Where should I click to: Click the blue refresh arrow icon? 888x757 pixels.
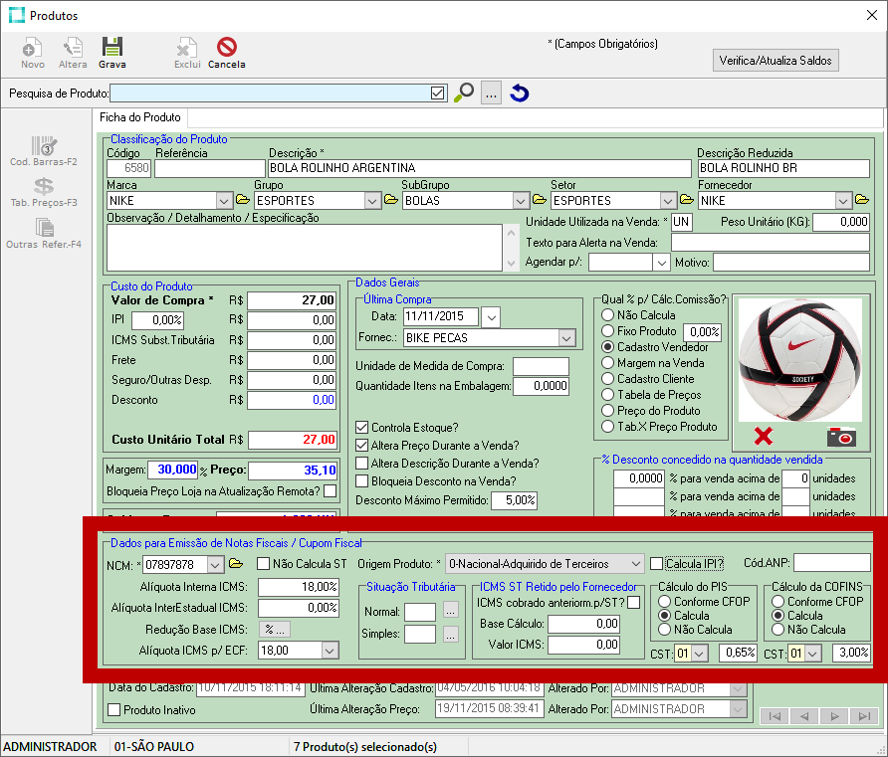[x=519, y=94]
